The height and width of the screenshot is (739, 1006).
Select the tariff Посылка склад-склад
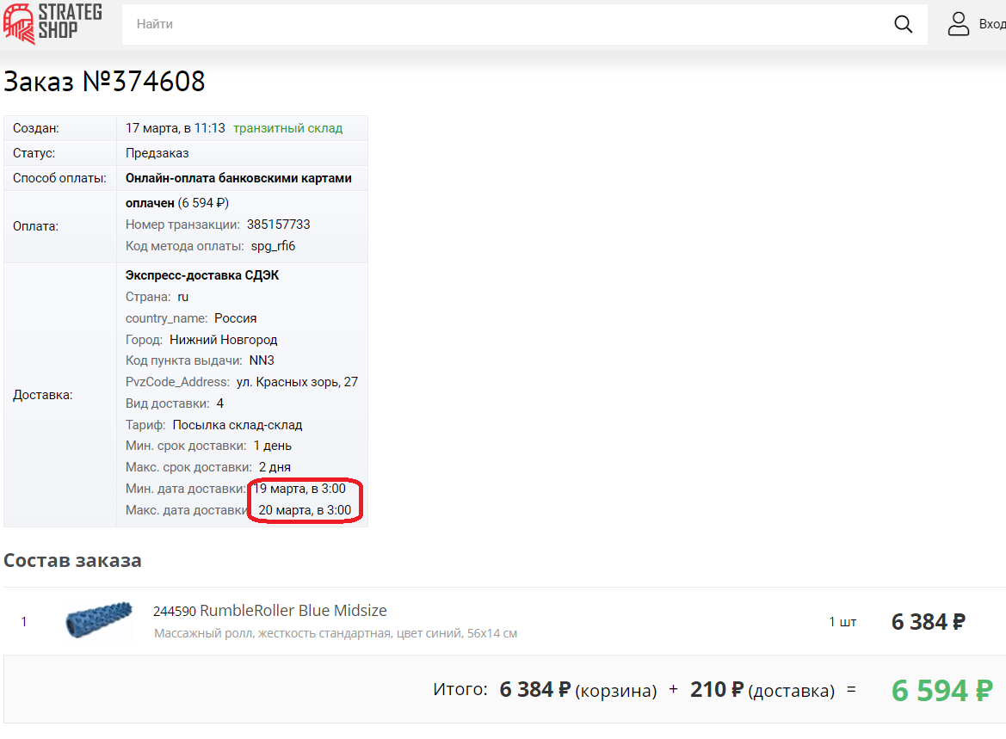[x=238, y=425]
